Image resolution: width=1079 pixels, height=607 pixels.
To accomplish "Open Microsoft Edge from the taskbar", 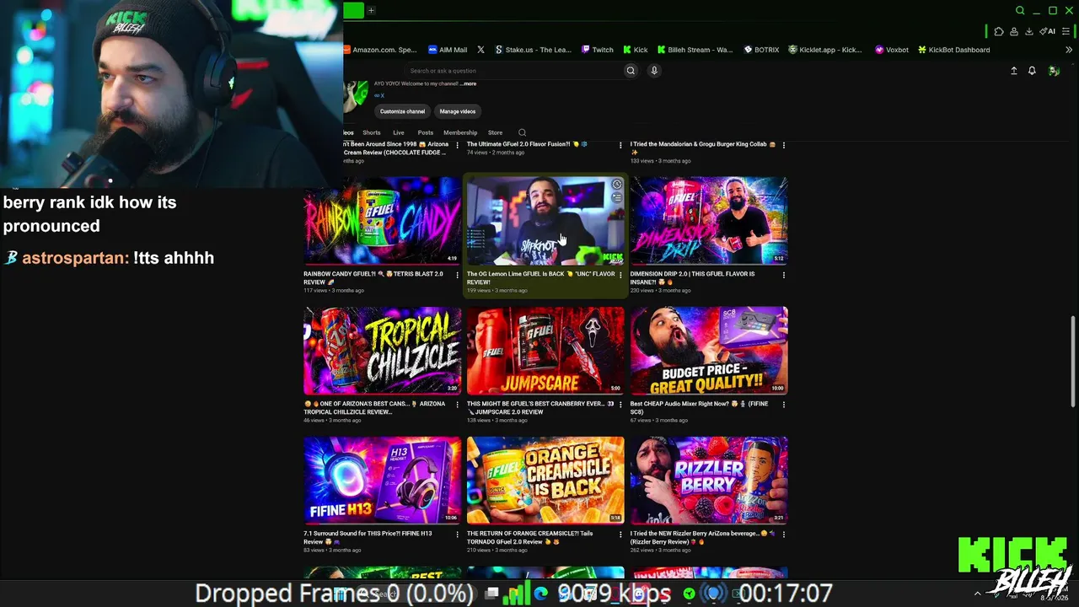I will 540,594.
